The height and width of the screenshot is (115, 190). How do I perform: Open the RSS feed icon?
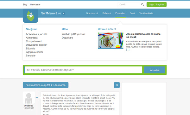point(117,85)
